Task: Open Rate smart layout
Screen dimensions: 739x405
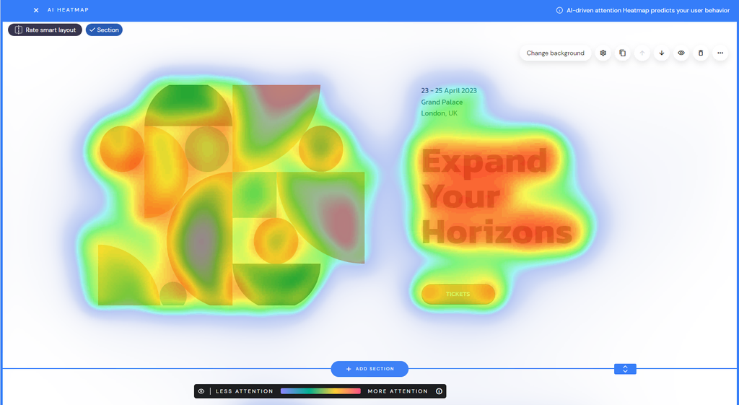Action: point(45,30)
